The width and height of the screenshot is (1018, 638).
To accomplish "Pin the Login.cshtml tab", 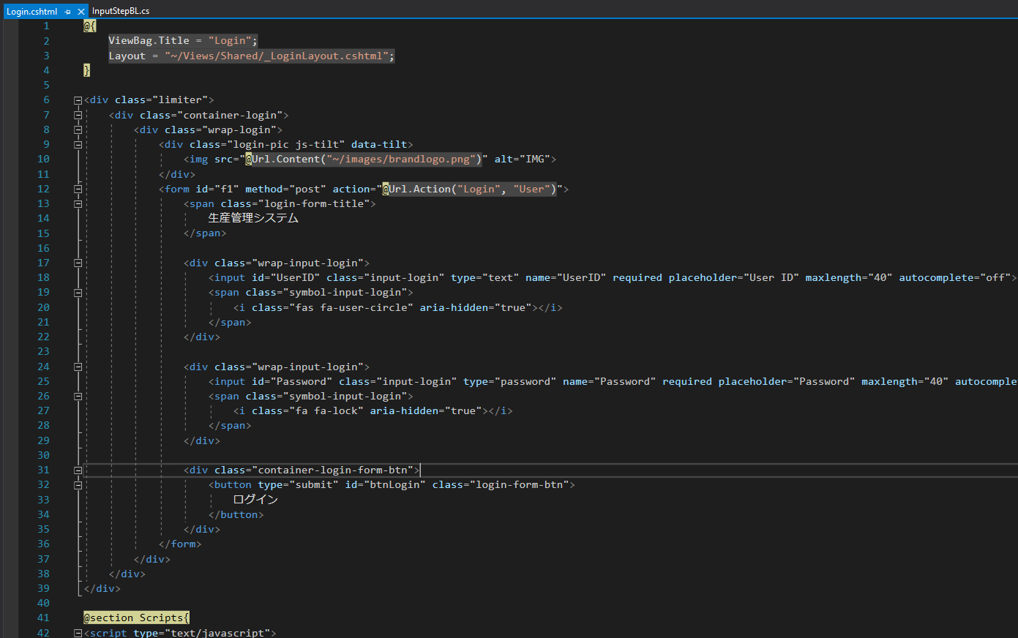I will tap(67, 12).
